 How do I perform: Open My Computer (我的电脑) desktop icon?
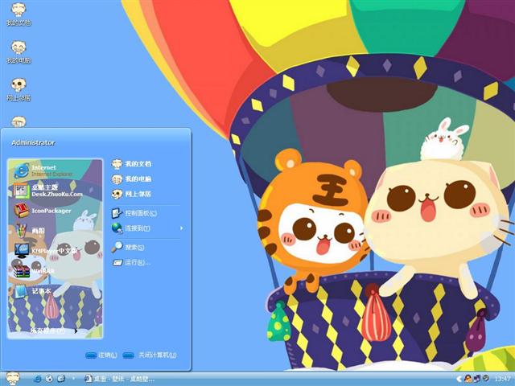click(19, 51)
